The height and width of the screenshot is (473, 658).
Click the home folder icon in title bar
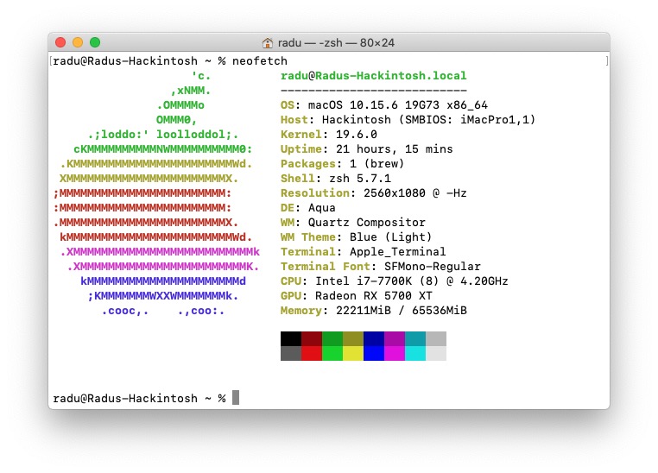[268, 43]
